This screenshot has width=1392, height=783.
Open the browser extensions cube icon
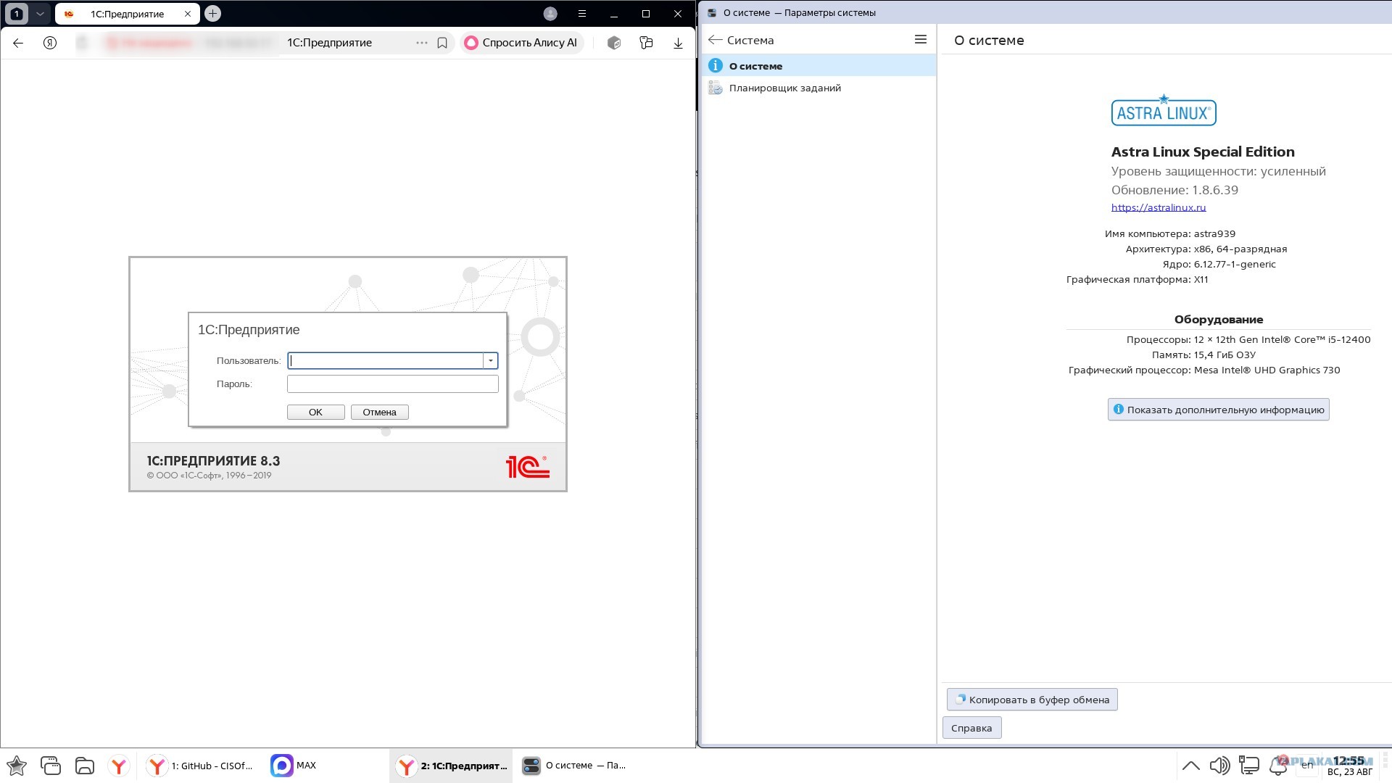[x=614, y=43]
